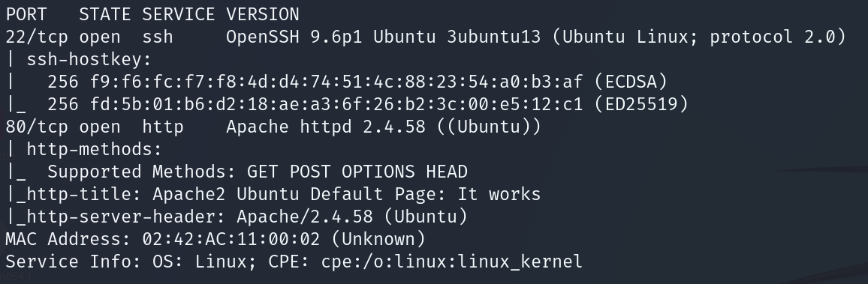
Task: Click the Apache httpd 2.4.58 version text
Action: click(326, 127)
